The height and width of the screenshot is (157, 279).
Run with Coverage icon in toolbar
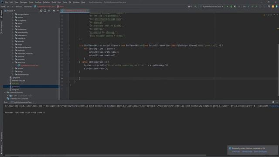(235, 7)
